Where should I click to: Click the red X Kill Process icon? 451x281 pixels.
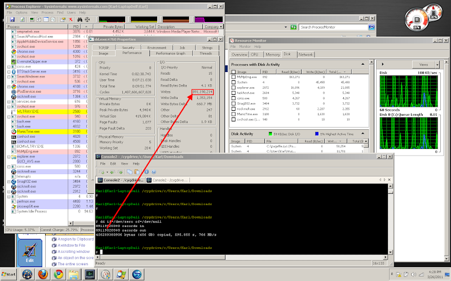(x=70, y=20)
